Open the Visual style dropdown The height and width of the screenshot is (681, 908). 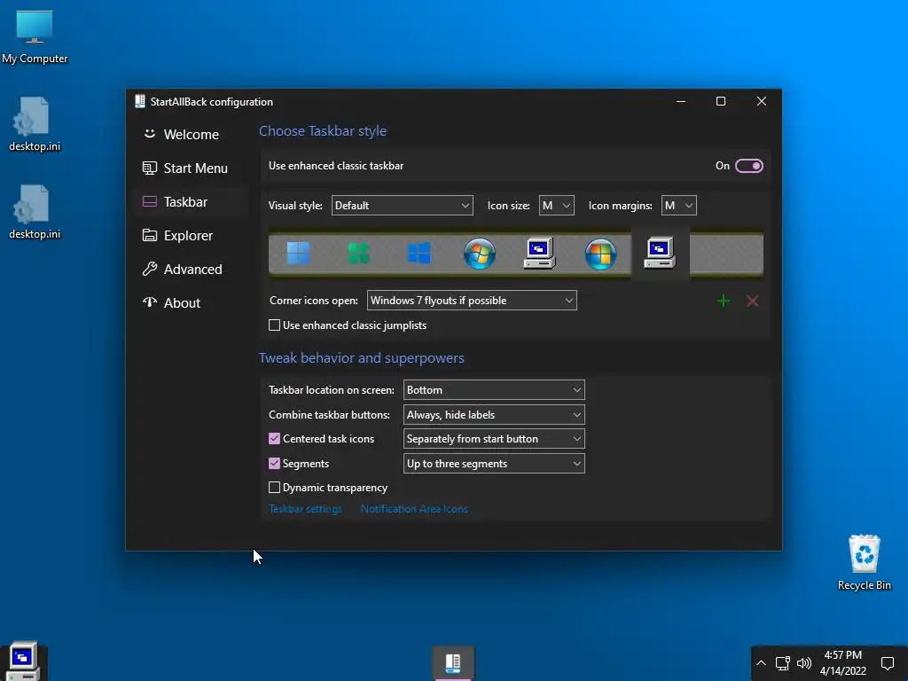[x=402, y=205]
